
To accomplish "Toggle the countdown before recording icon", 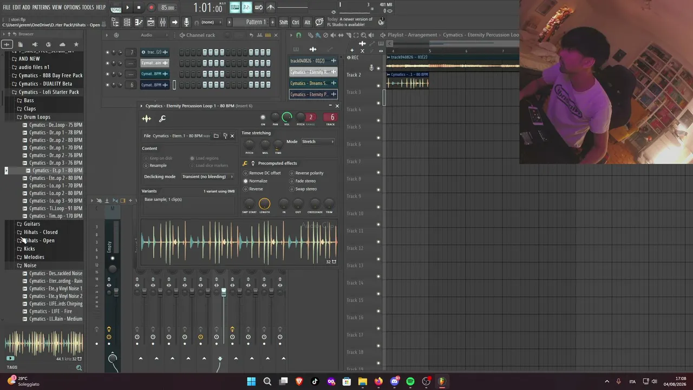I will pyautogui.click(x=247, y=7).
